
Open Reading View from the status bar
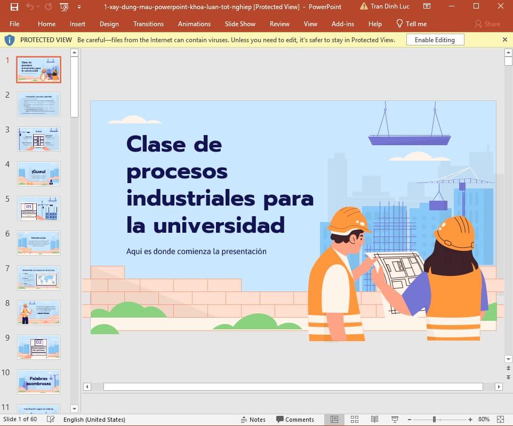375,420
